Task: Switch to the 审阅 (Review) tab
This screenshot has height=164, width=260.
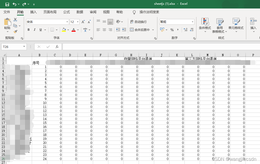Action: [93, 12]
